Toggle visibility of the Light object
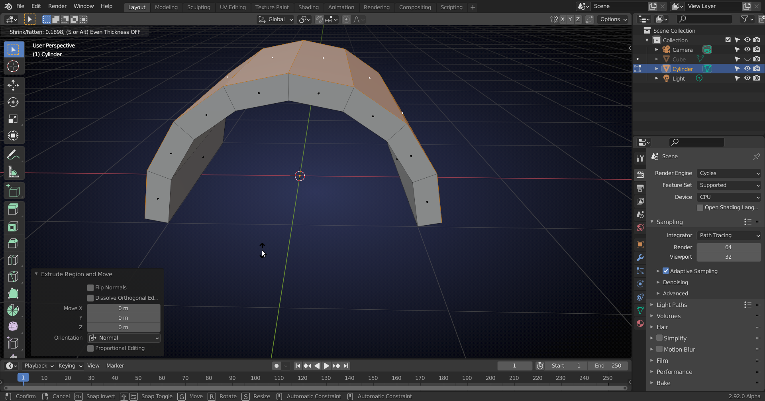This screenshot has height=401, width=765. pyautogui.click(x=747, y=78)
